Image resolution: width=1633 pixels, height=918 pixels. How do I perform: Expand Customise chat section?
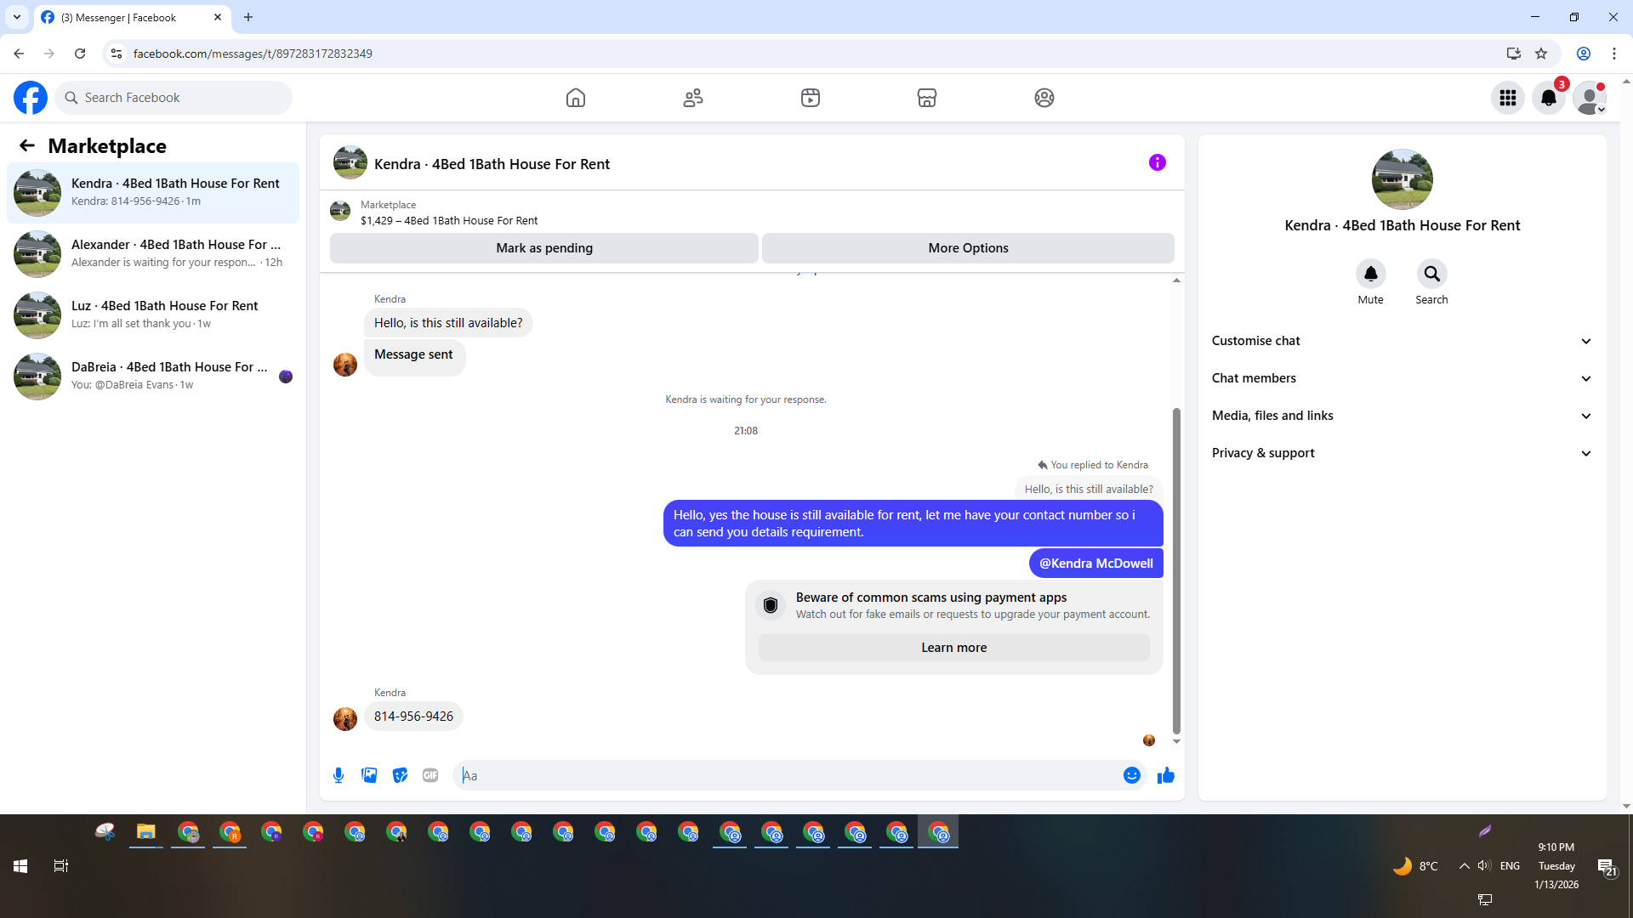[1402, 341]
